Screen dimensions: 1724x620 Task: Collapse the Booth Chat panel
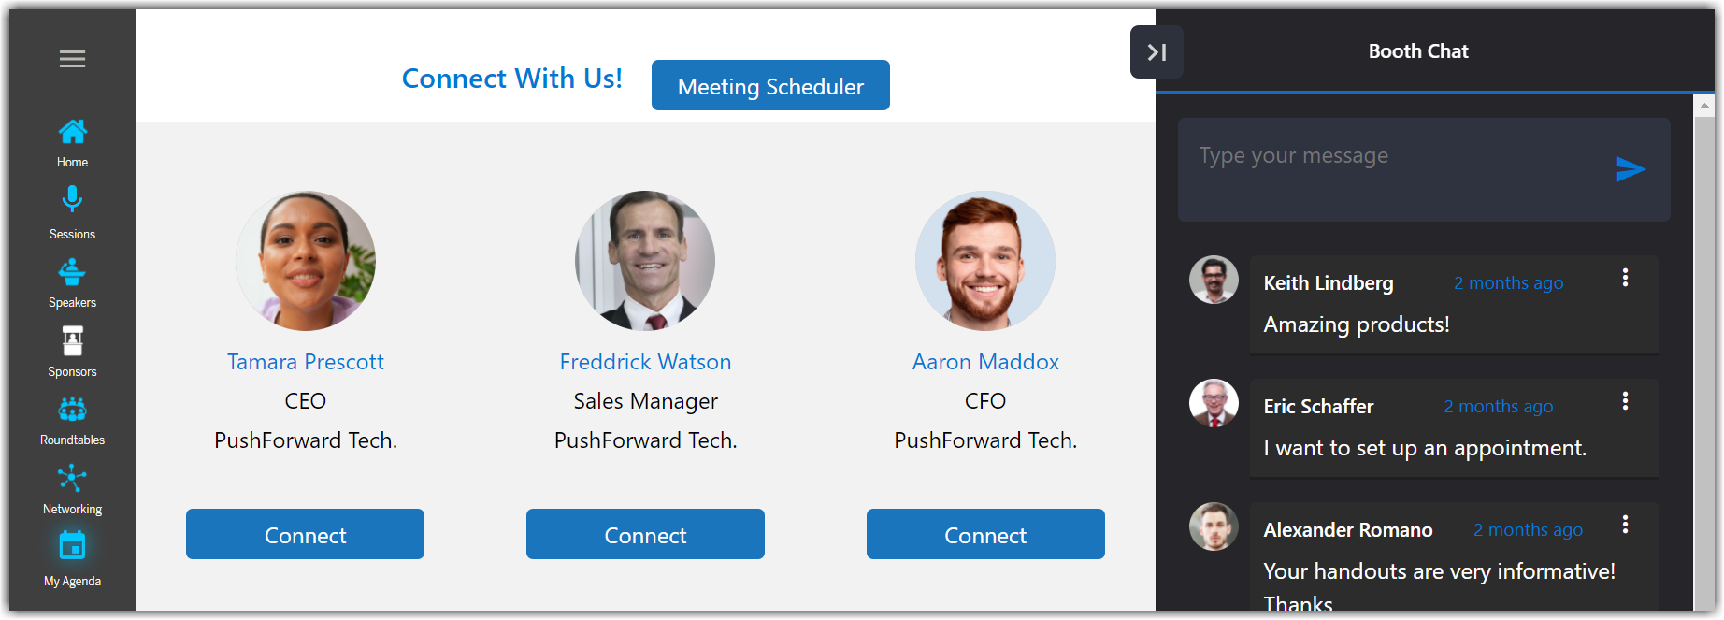1157,52
